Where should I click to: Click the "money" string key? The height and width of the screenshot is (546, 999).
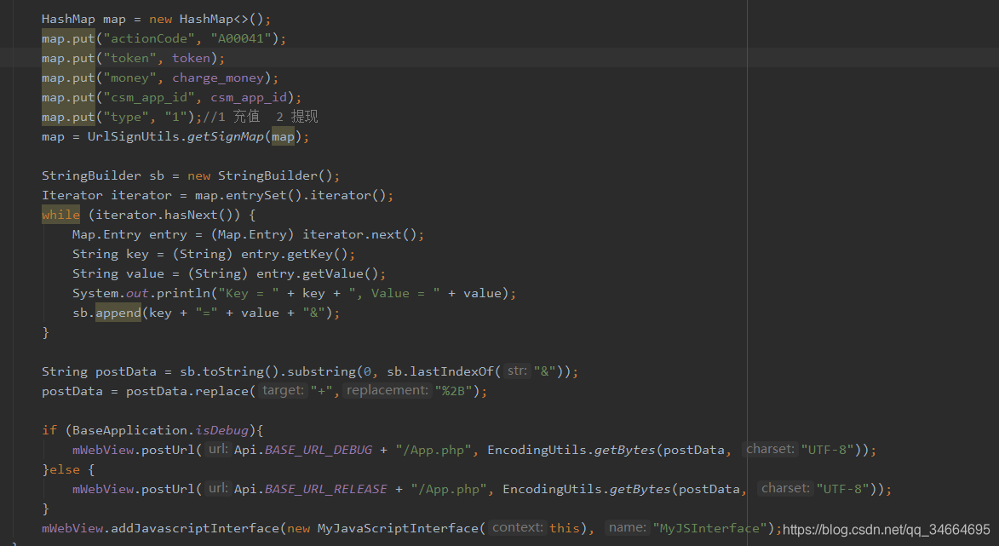[130, 78]
